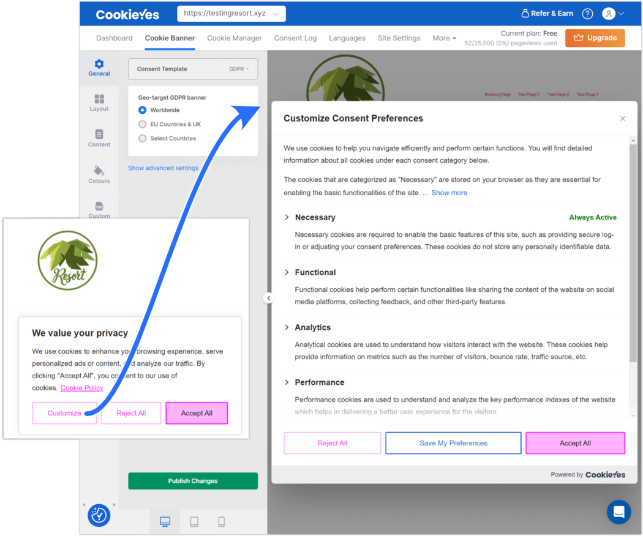Select the Worldwide radio option
643x536 pixels.
[142, 110]
